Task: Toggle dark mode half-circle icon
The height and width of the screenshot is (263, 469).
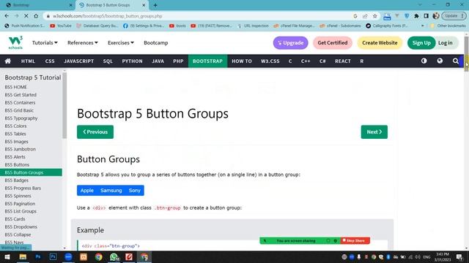Action: point(424,61)
